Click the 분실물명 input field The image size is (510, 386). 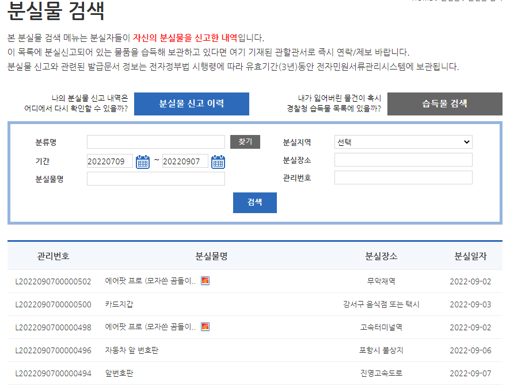click(155, 179)
